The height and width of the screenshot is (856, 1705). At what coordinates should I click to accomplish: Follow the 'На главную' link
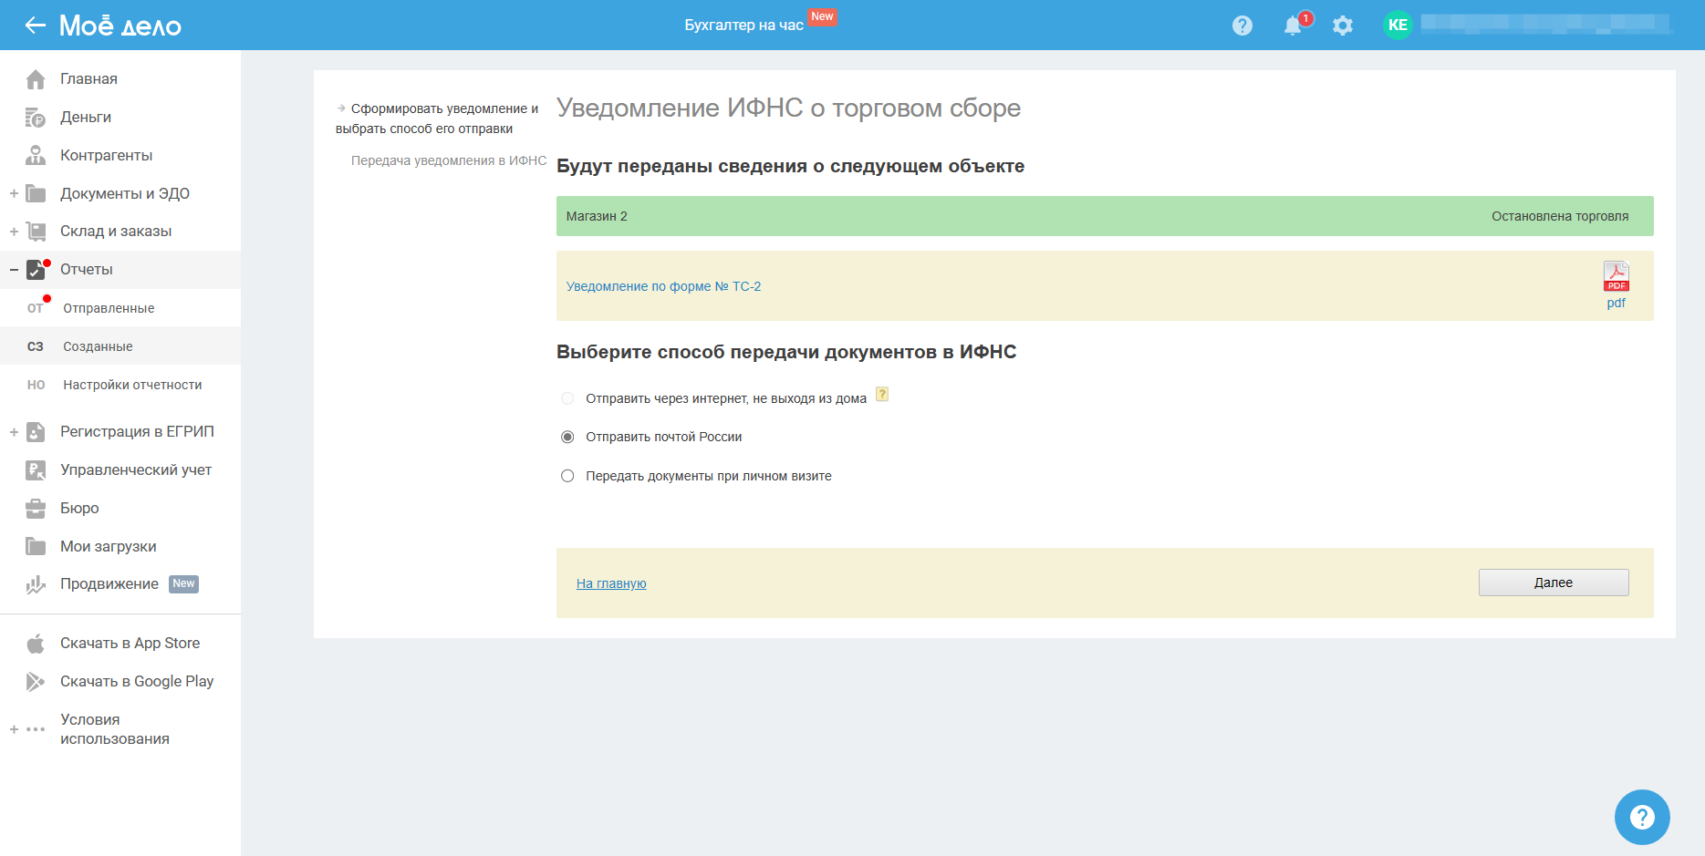pyautogui.click(x=611, y=583)
